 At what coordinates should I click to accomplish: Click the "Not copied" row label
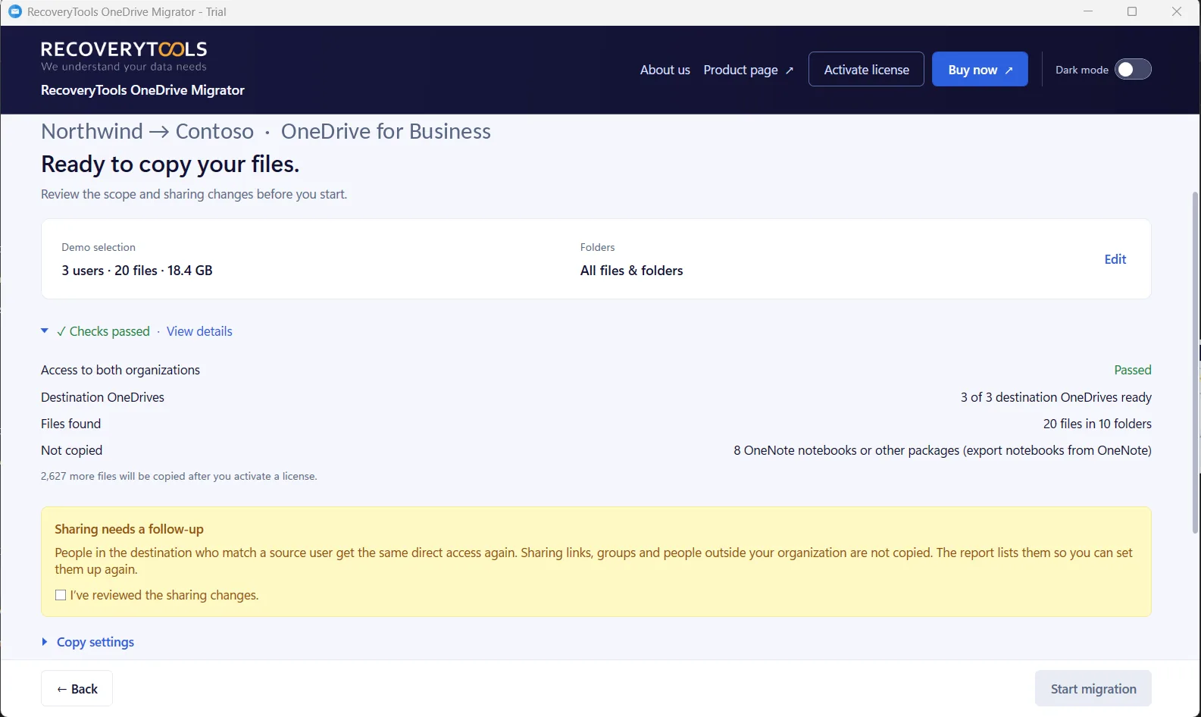pos(71,450)
